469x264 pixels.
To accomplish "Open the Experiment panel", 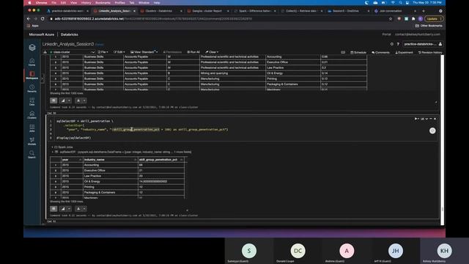I will tap(404, 52).
